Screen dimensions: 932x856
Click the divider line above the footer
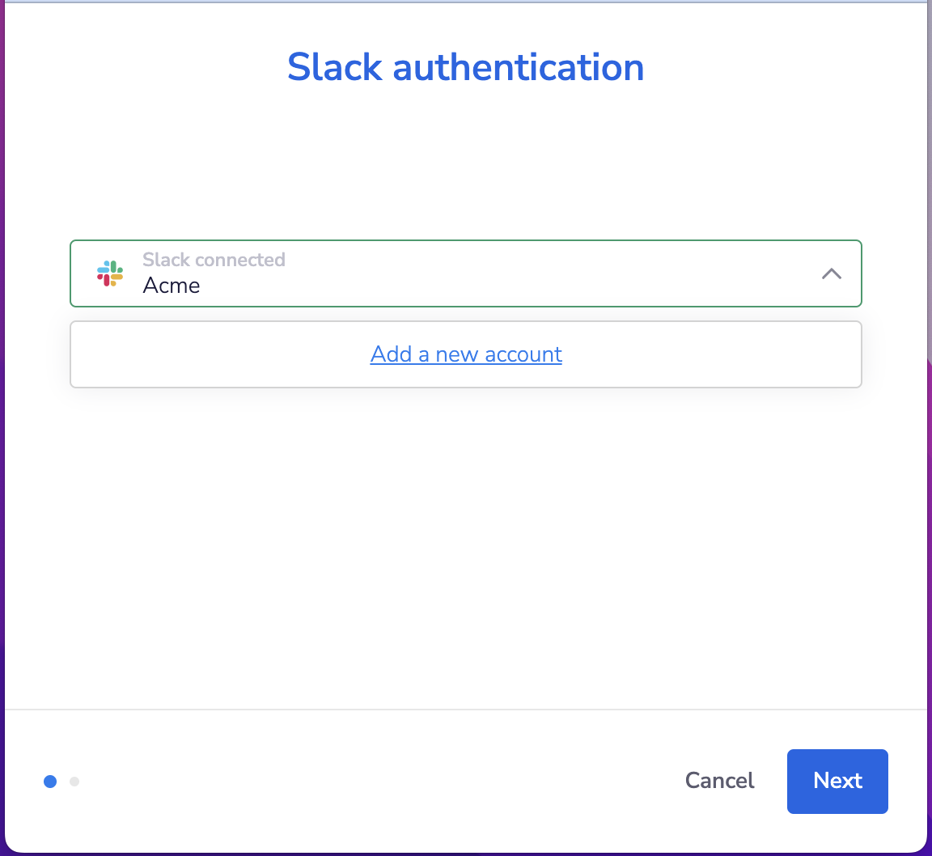click(x=466, y=710)
